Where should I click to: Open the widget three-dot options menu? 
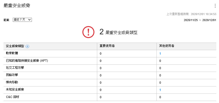click(x=215, y=6)
